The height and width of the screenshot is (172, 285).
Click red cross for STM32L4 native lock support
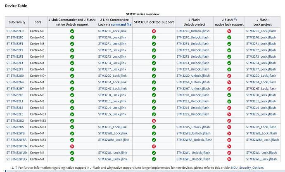(x=229, y=108)
